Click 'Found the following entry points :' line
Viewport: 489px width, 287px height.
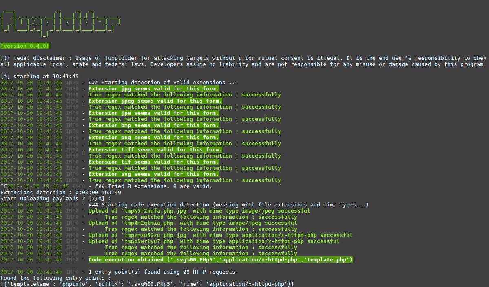(56, 278)
